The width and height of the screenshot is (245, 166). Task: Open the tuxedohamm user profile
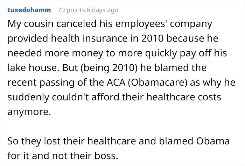29,10
